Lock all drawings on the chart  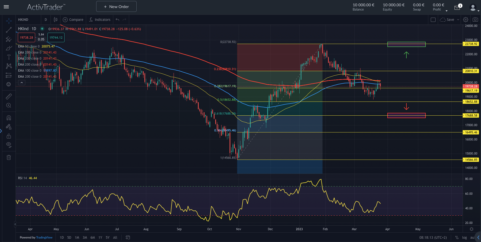(x=9, y=136)
